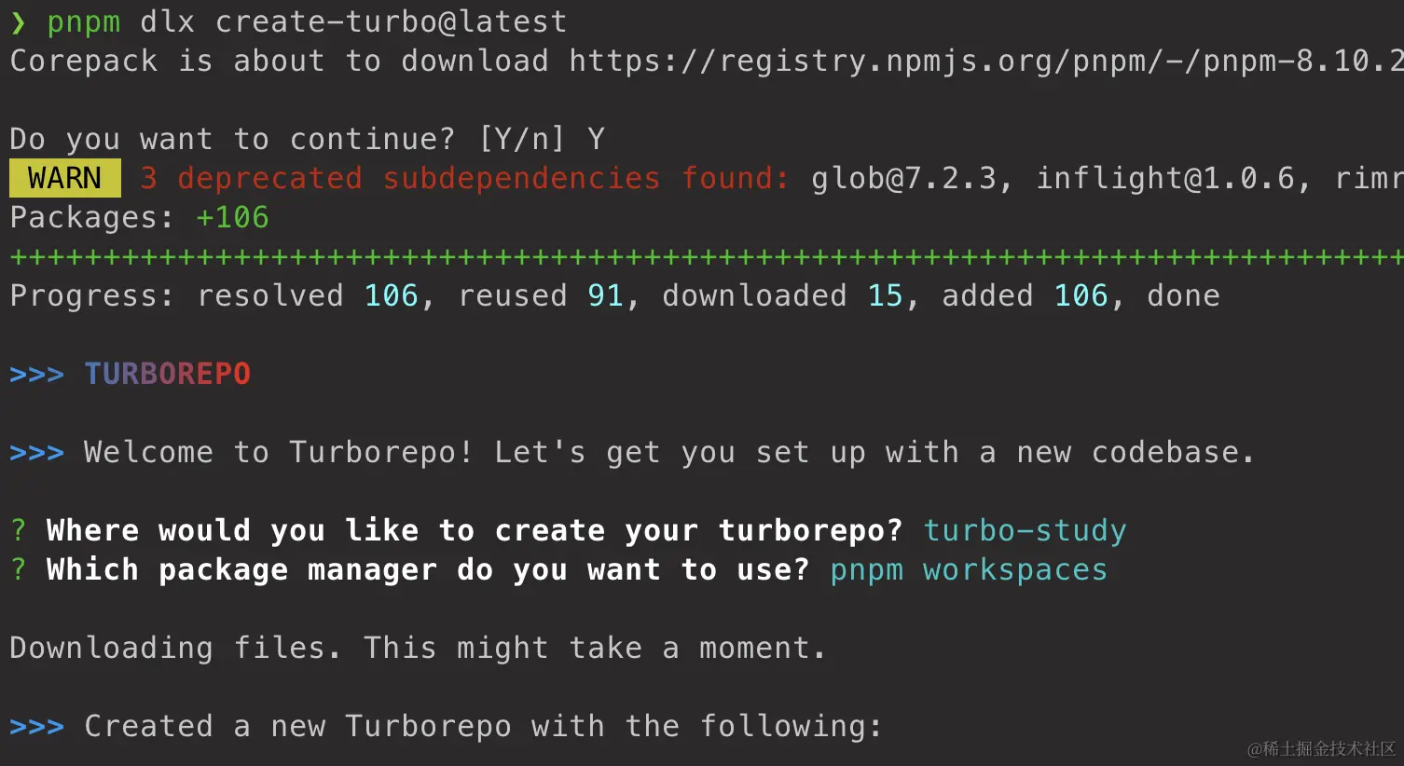1404x766 pixels.
Task: Click the 'Progress:' label
Action: point(92,295)
